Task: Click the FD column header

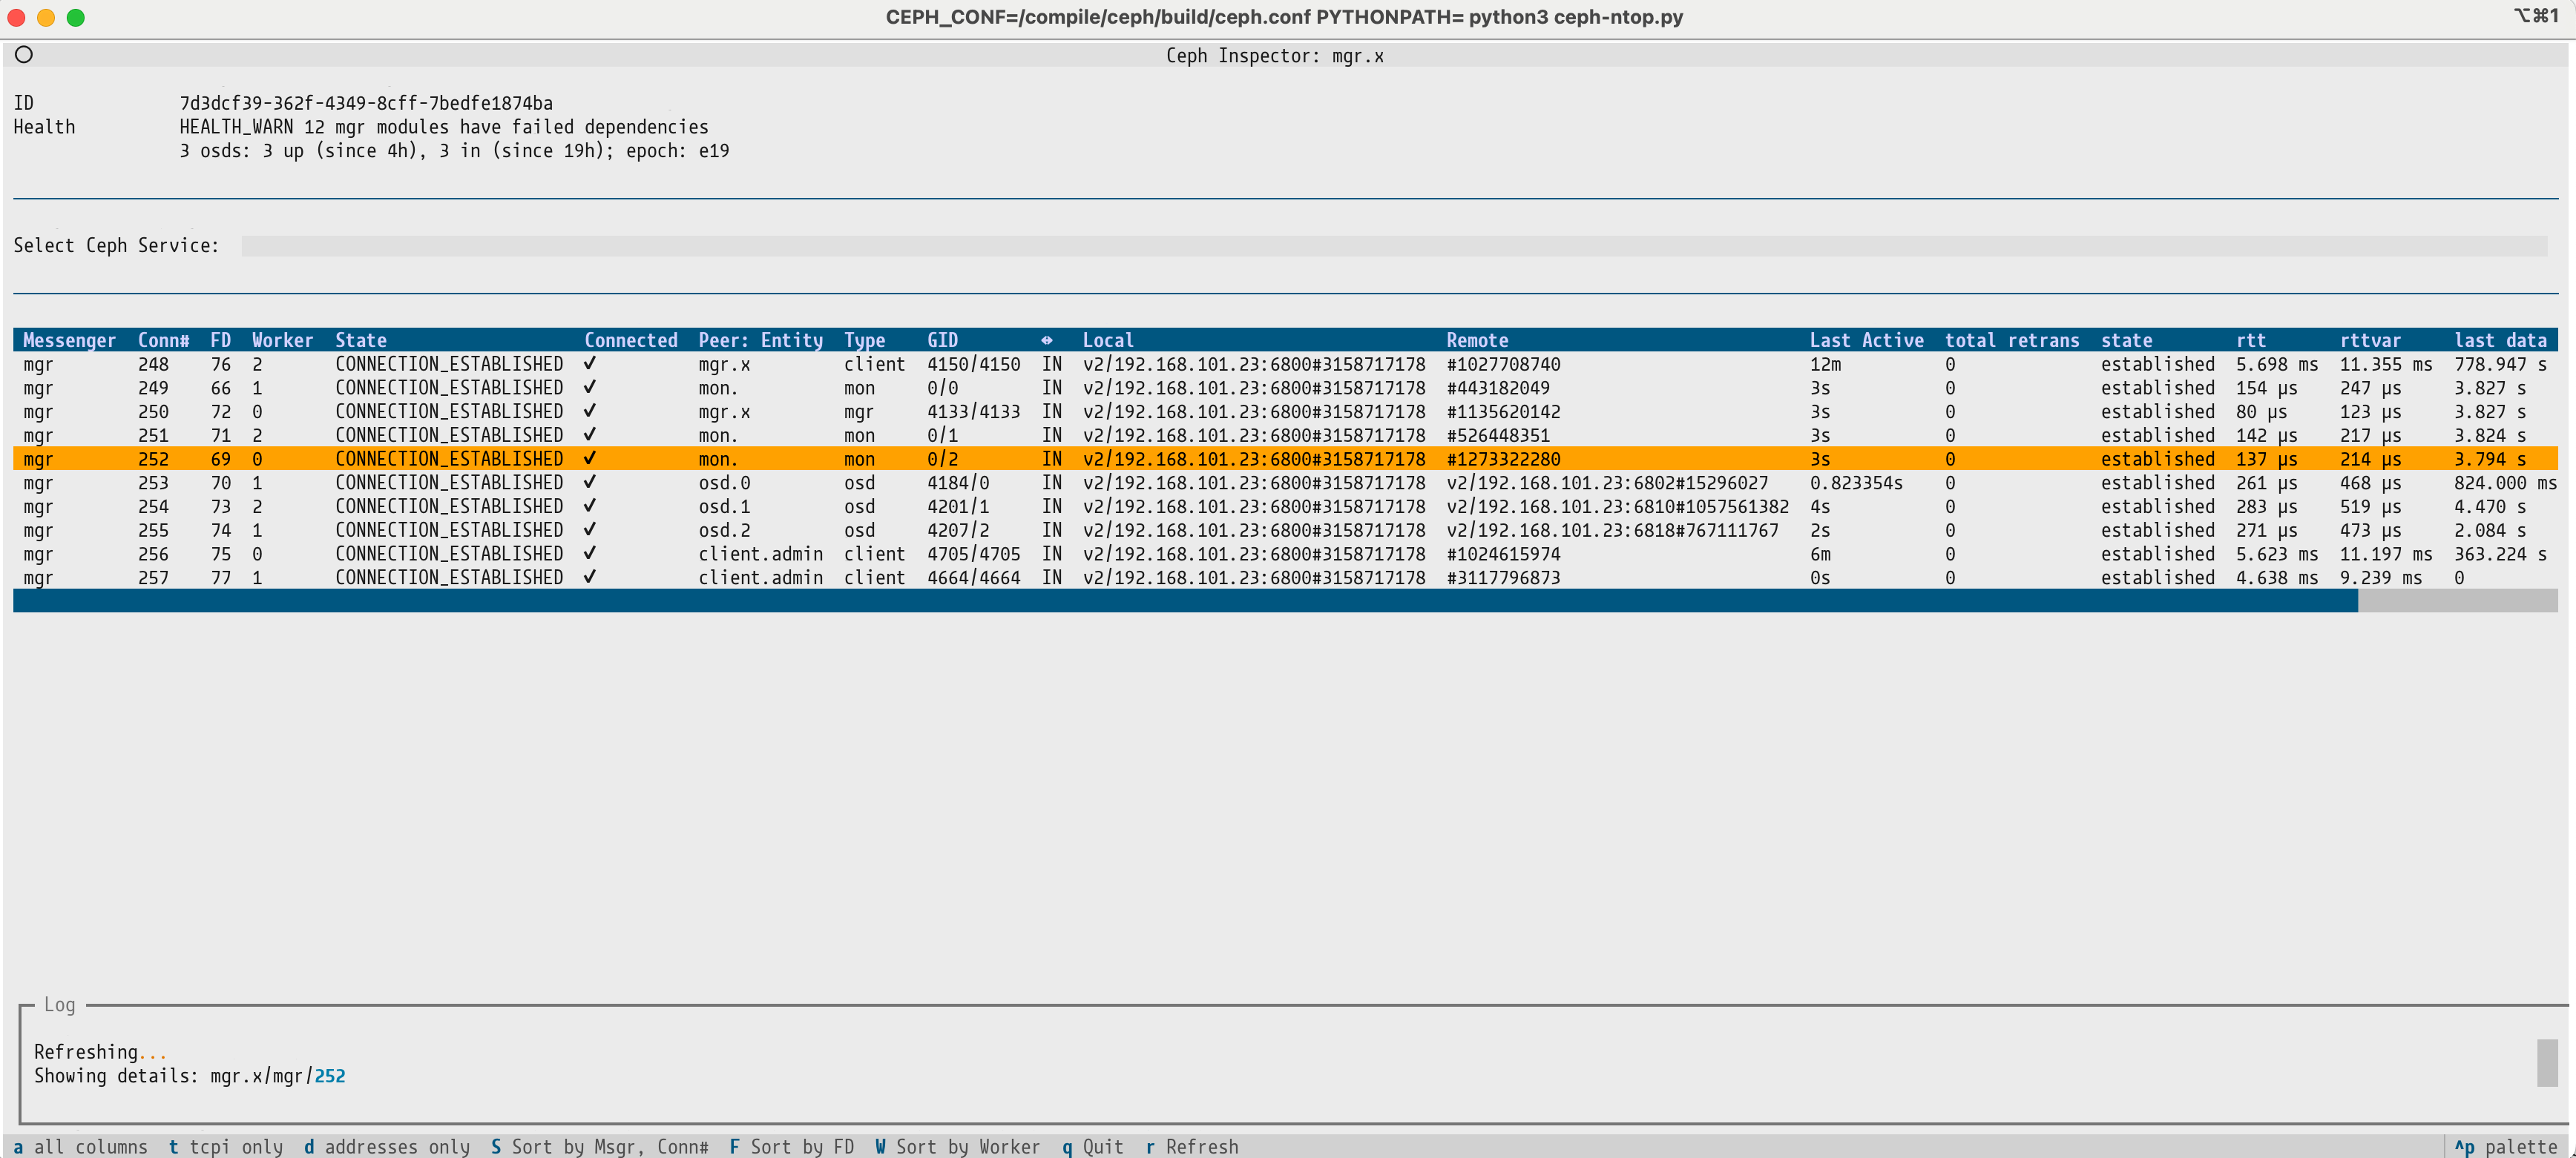Action: [x=221, y=341]
